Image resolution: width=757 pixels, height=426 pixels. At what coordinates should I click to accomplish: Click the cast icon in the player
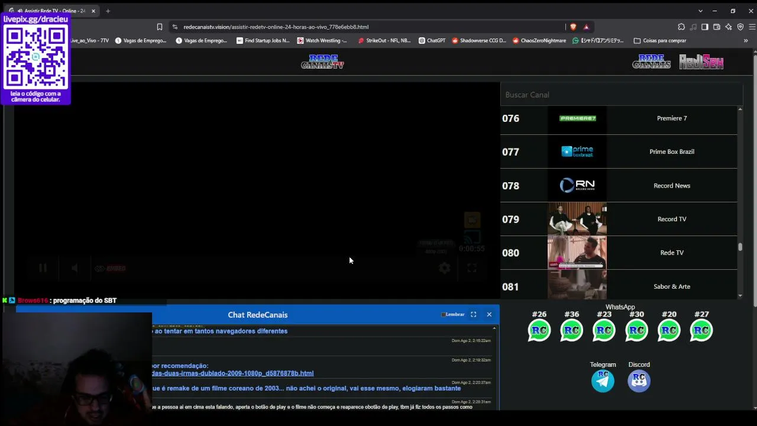pyautogui.click(x=472, y=238)
